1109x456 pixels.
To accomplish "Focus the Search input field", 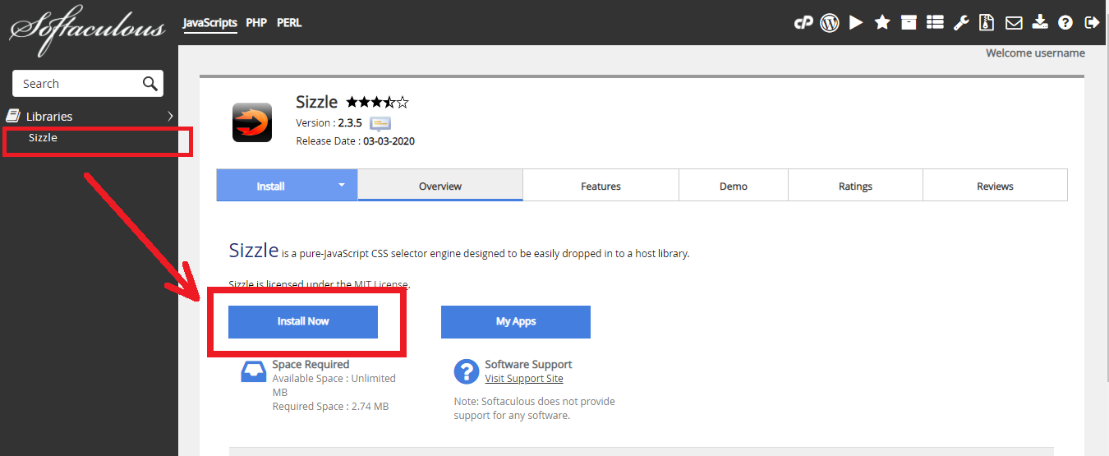I will pos(78,84).
